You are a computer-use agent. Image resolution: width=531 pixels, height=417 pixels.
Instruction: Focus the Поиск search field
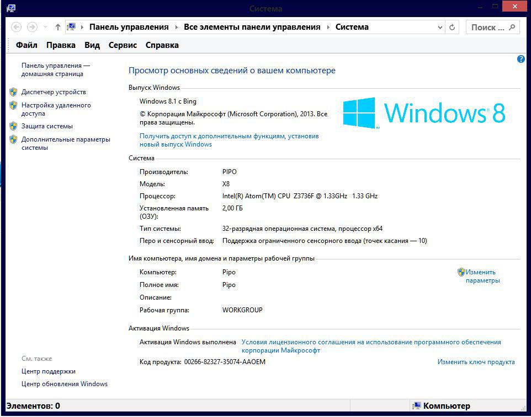[x=493, y=27]
